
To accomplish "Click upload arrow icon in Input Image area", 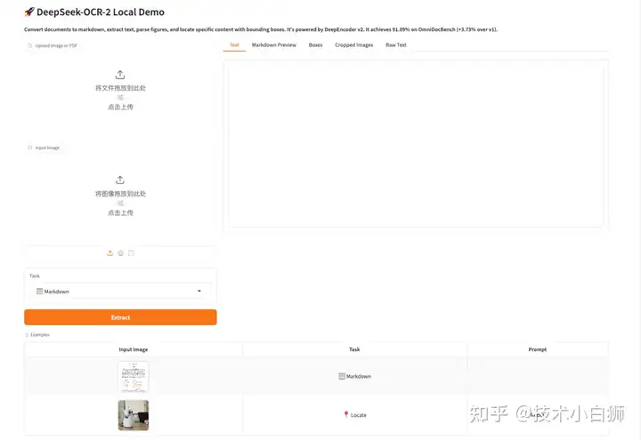I will point(120,180).
